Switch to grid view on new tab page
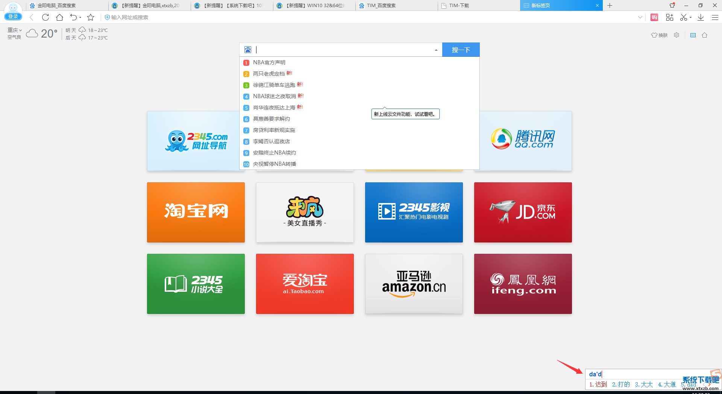This screenshot has height=394, width=722. [693, 35]
